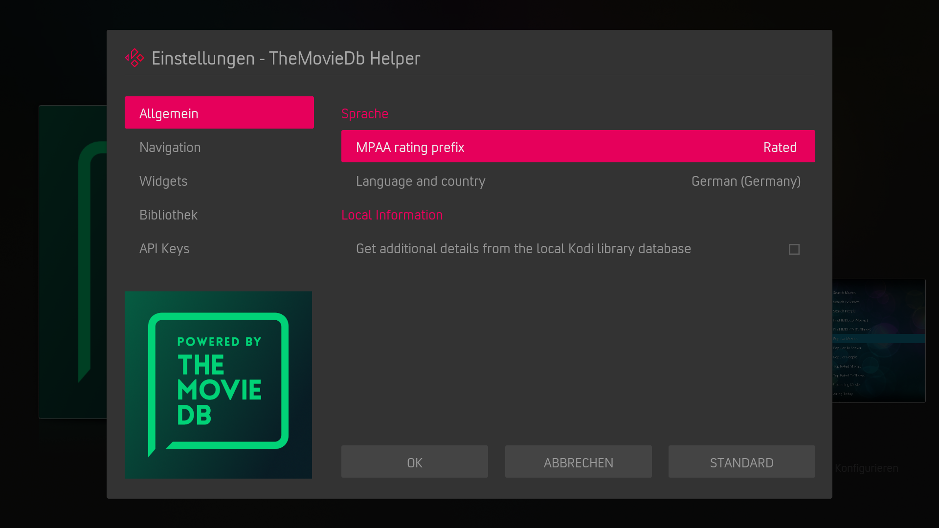
Task: Go to the API Keys category
Action: tap(219, 248)
